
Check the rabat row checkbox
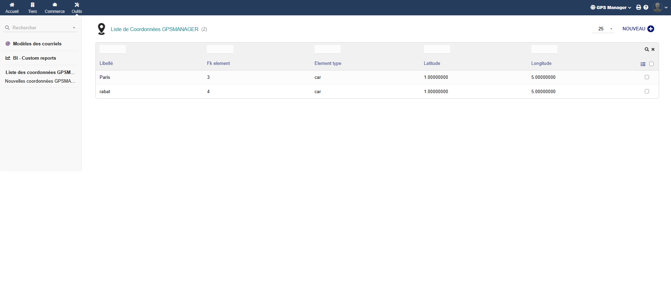[x=647, y=91]
